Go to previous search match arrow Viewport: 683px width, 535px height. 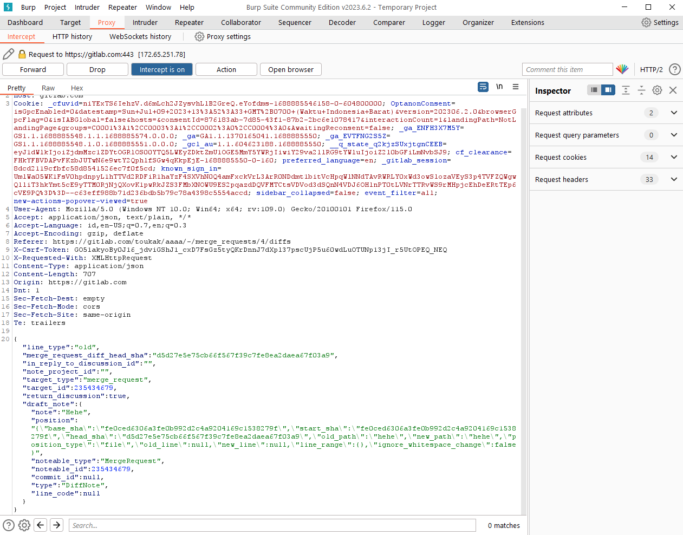coord(41,525)
